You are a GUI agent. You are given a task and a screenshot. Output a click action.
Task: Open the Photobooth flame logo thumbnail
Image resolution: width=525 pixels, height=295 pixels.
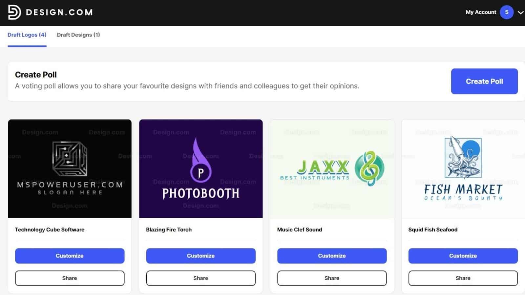pyautogui.click(x=201, y=168)
